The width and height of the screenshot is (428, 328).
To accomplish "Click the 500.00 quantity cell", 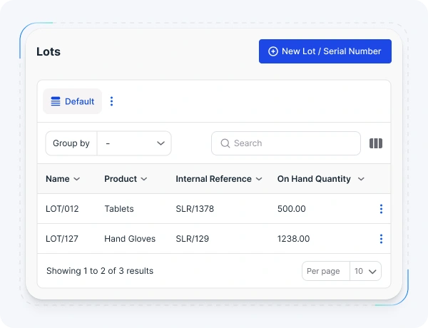I will (292, 209).
